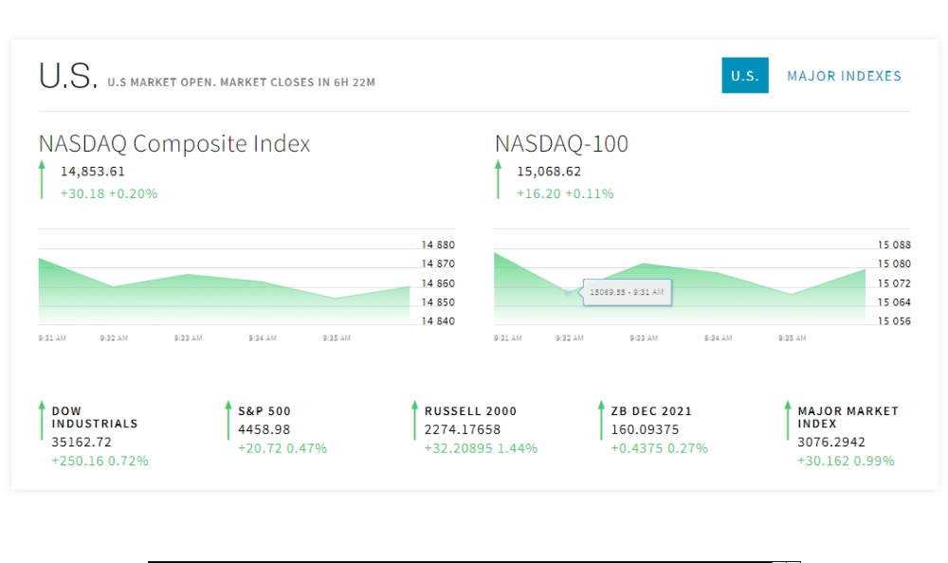
Task: Click the S&P change +20.72 0.47%
Action: [283, 448]
